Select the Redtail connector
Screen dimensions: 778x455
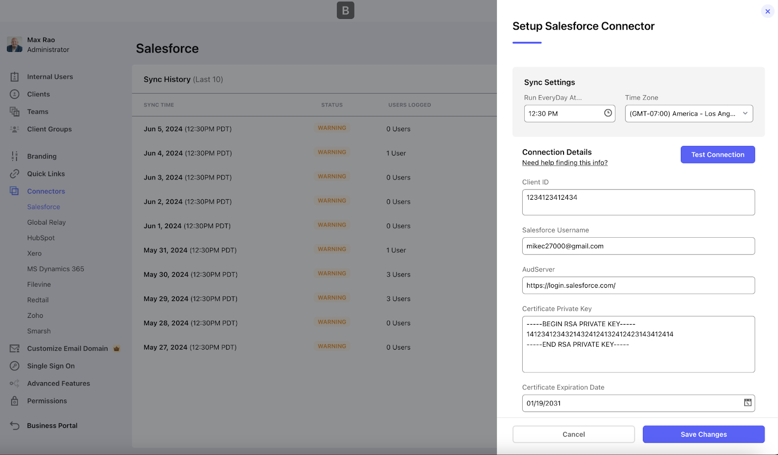38,300
